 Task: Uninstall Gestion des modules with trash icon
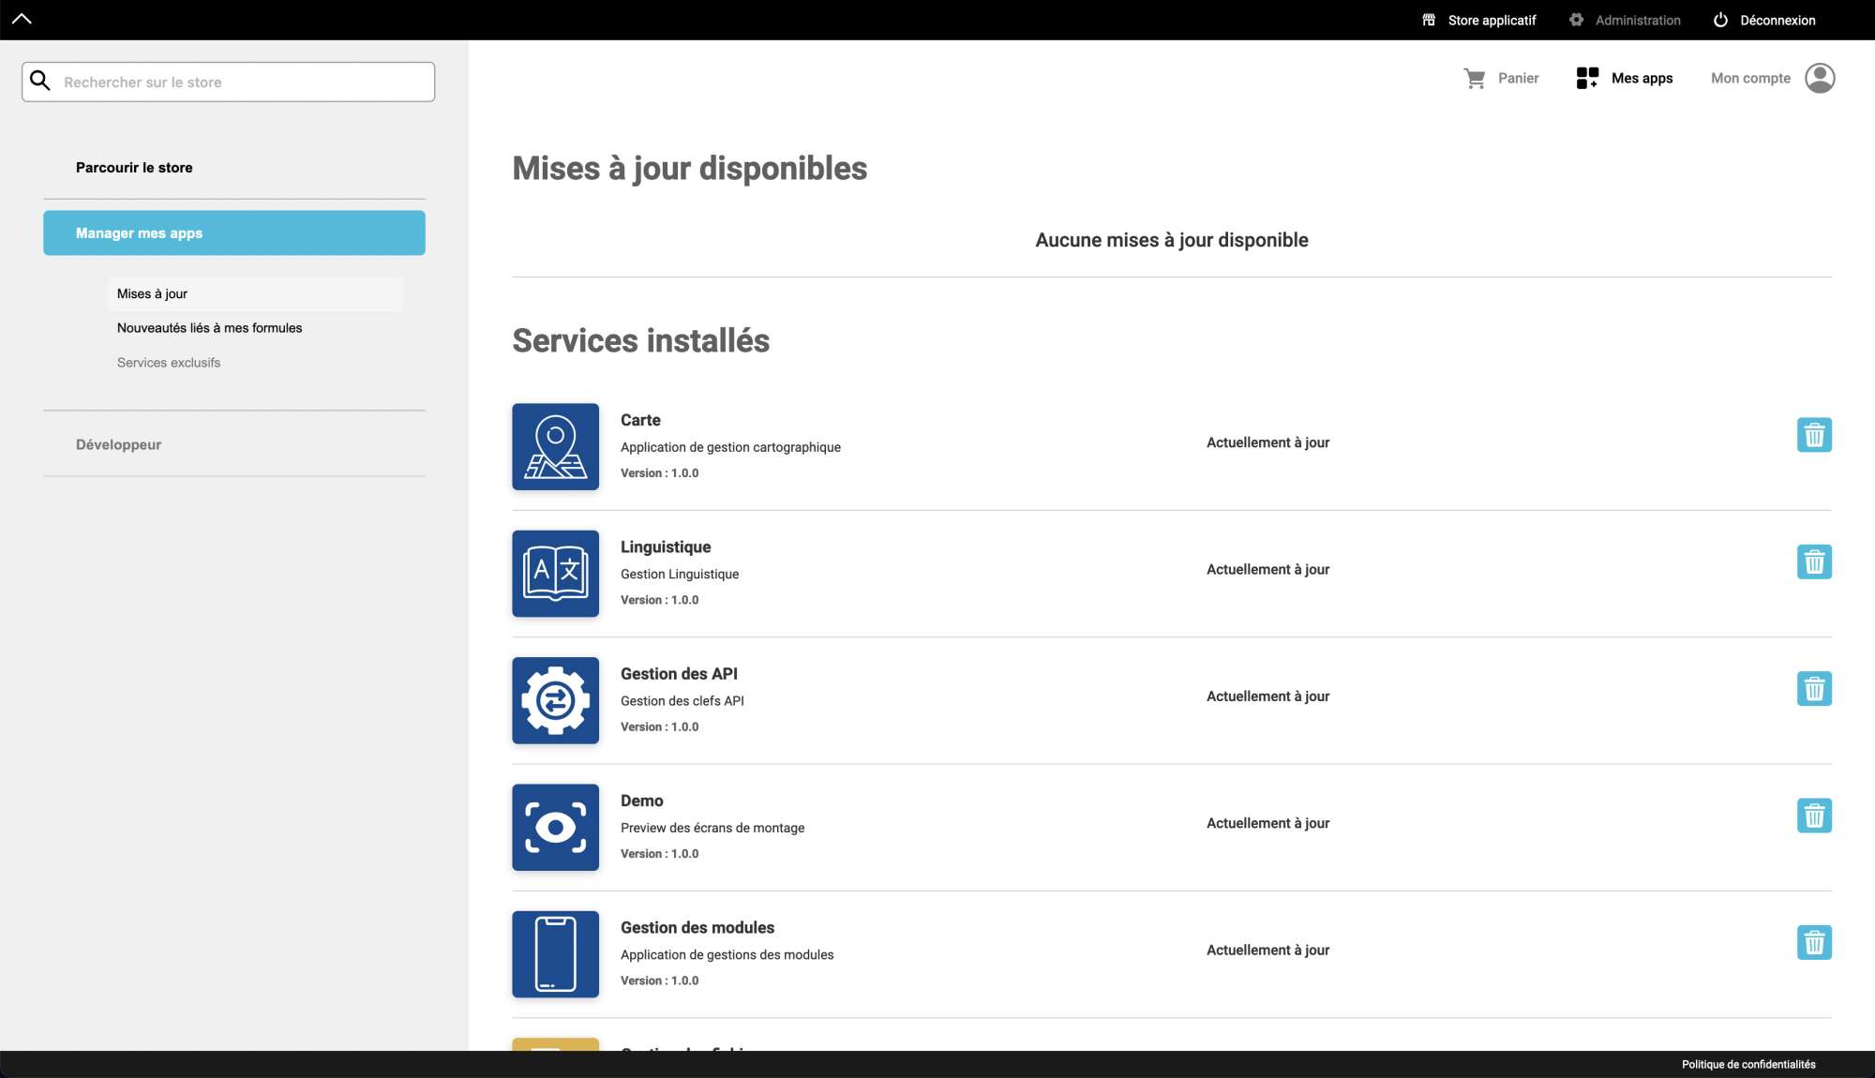pos(1814,942)
